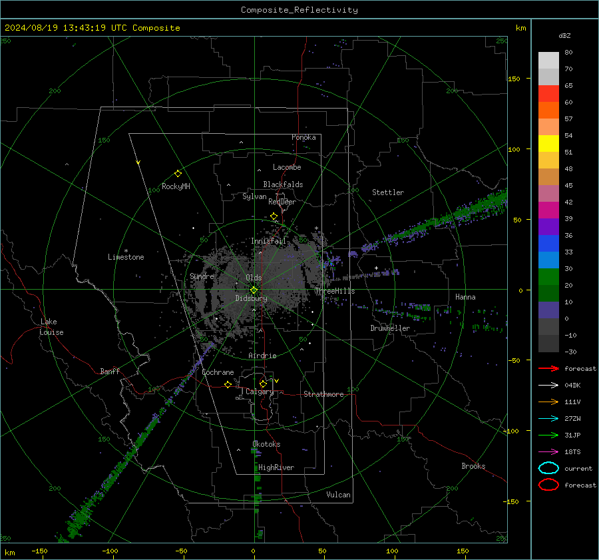The image size is (599, 560).
Task: Click the Brooks city label
Action: pos(473,466)
